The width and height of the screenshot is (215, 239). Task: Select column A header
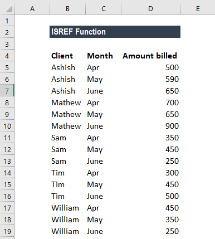pos(32,8)
